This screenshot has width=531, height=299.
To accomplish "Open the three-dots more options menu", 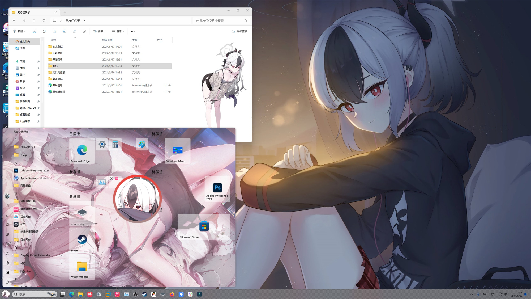I will 133,31.
